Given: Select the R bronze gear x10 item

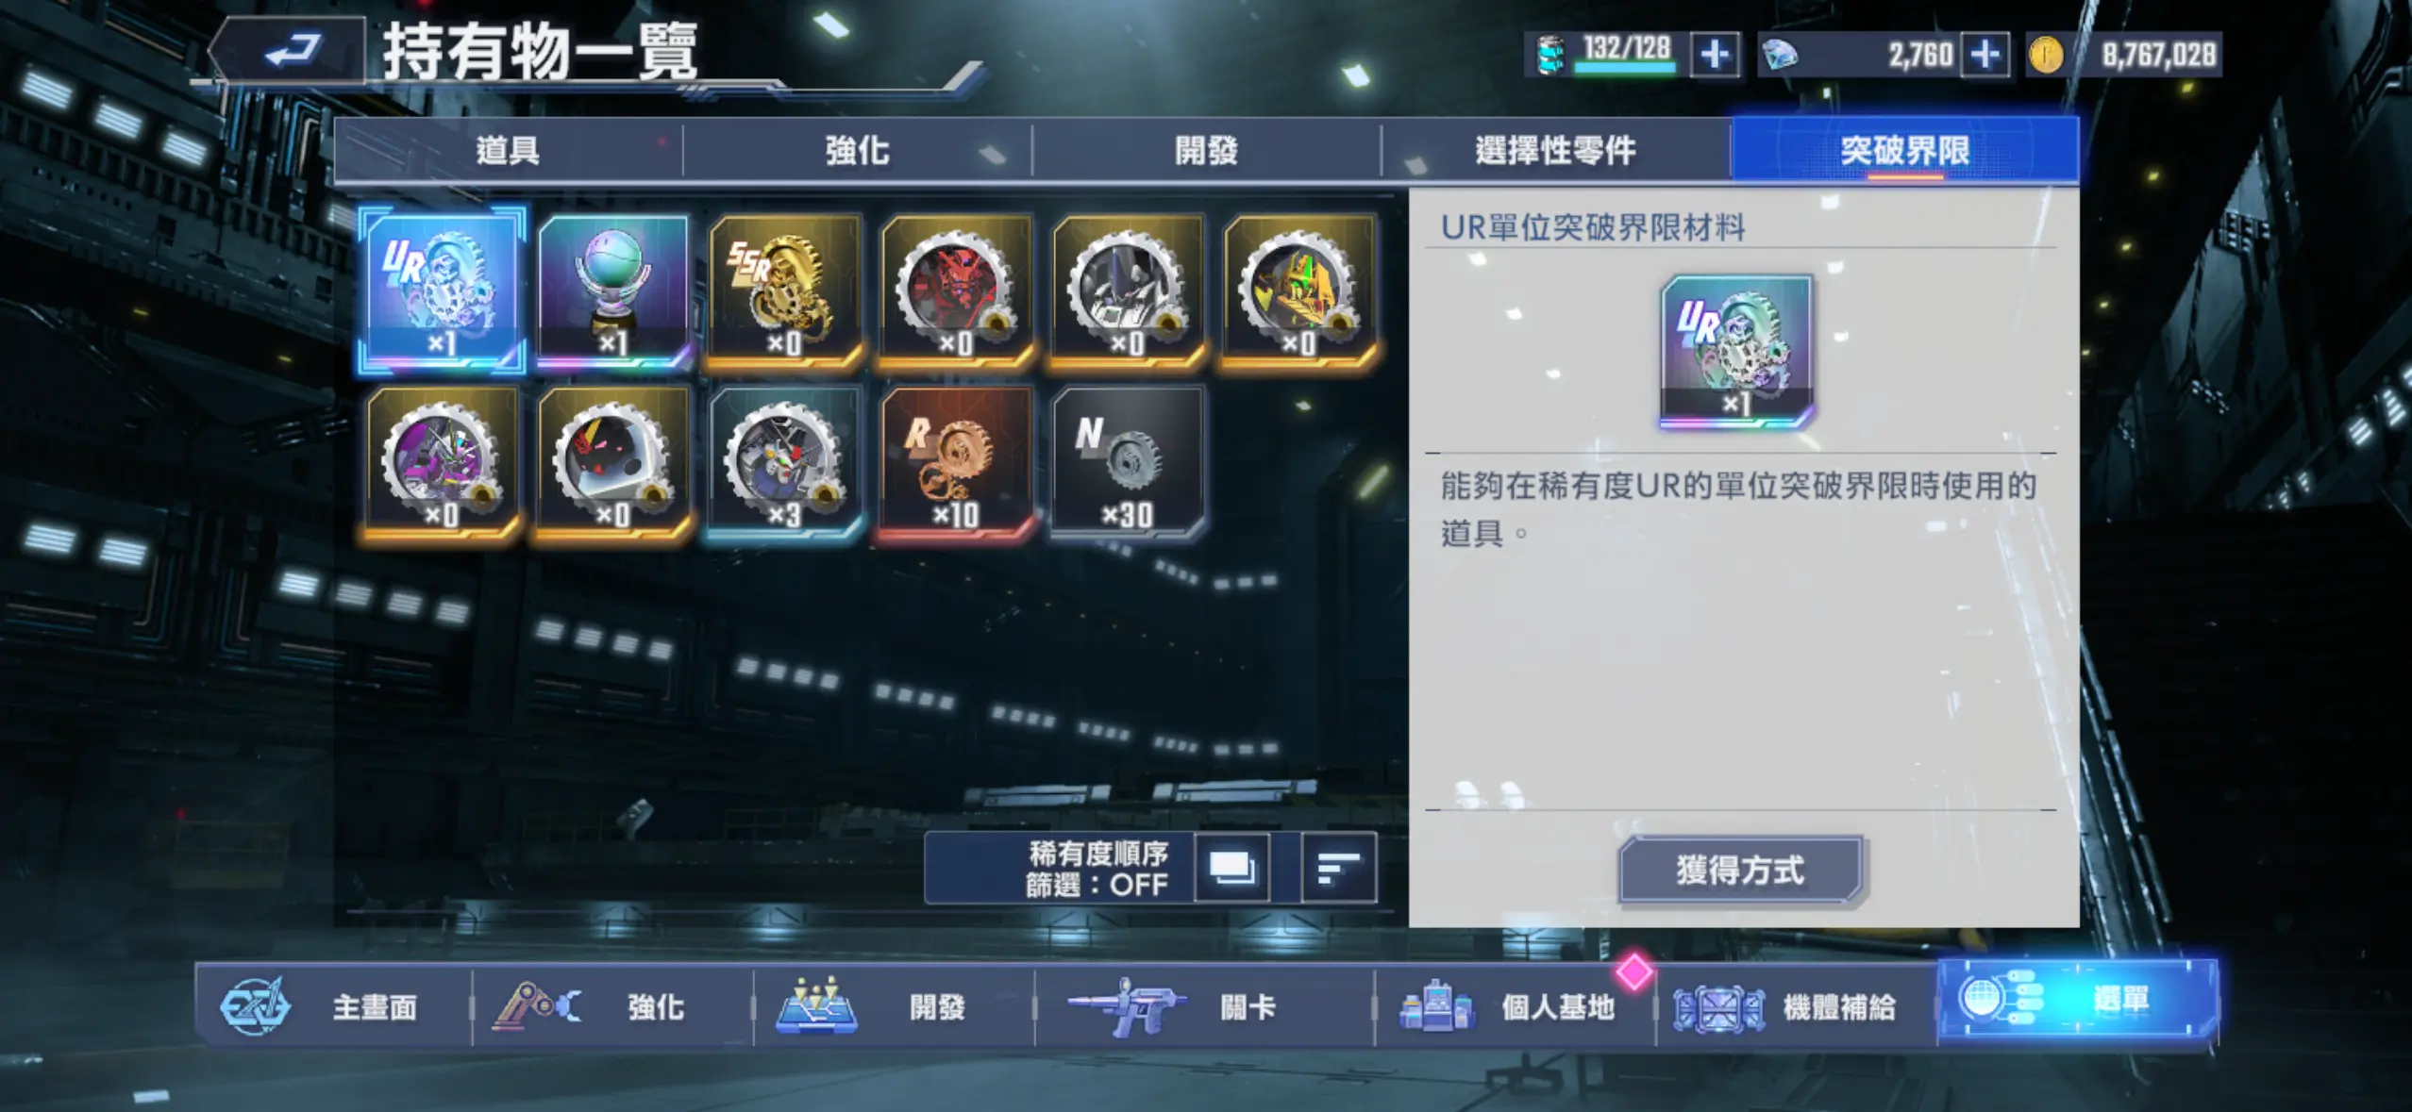Looking at the screenshot, I should (x=956, y=462).
